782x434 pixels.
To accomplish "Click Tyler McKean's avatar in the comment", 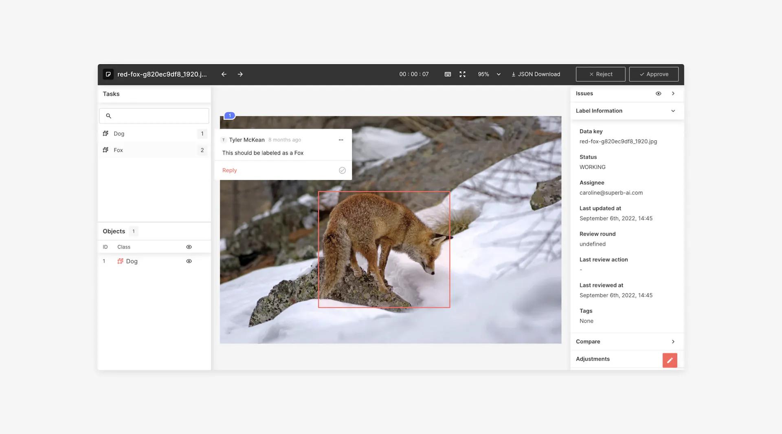I will coord(223,140).
